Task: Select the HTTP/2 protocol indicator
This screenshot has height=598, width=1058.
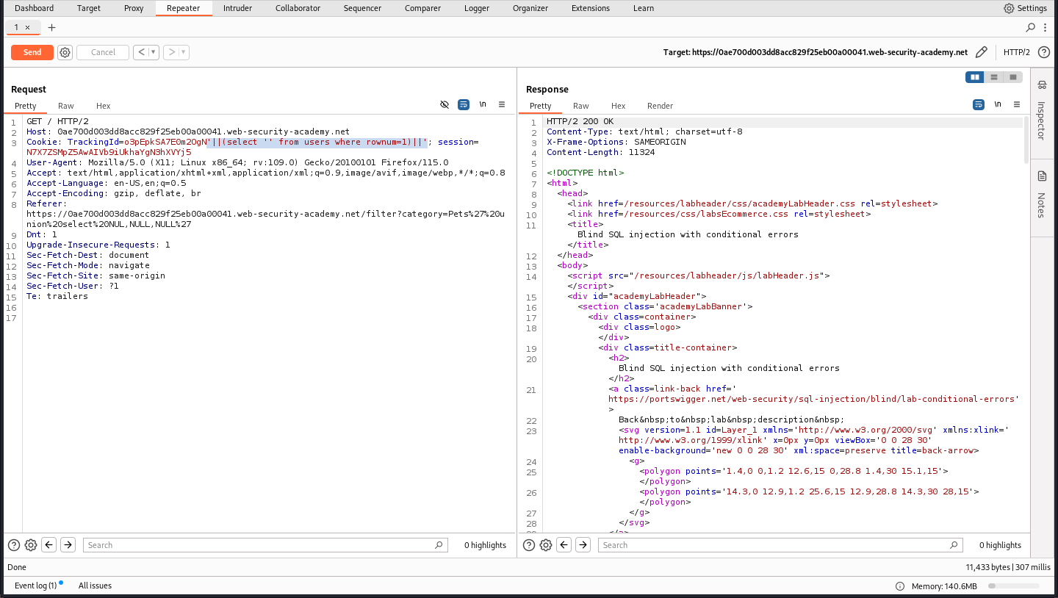Action: click(1017, 52)
